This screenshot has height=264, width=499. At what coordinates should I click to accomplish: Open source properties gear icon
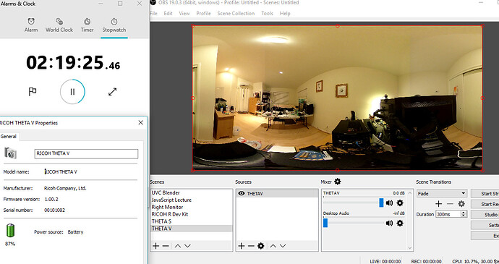[x=260, y=246]
